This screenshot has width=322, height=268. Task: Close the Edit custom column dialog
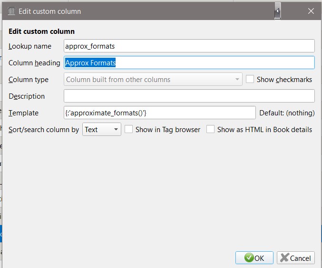tap(311, 11)
